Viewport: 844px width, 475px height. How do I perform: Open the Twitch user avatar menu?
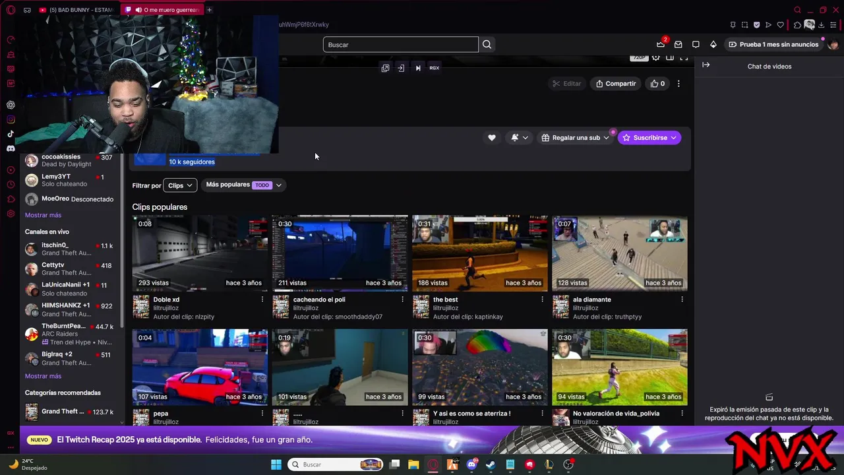pyautogui.click(x=833, y=44)
